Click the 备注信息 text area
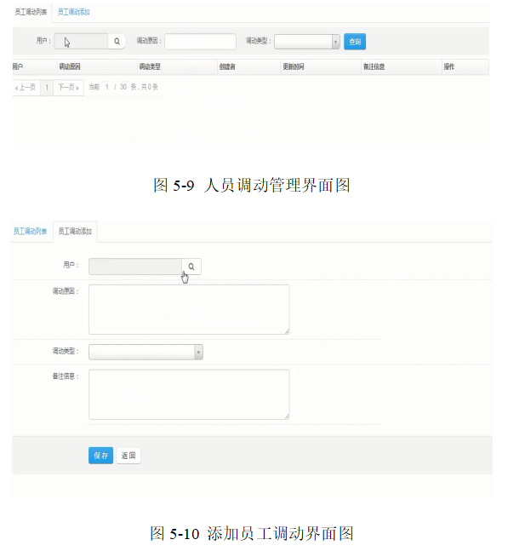Screen dimensions: 508x551 tap(189, 394)
